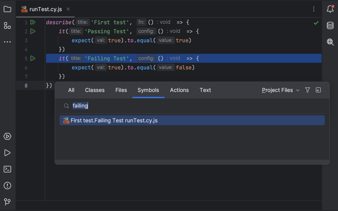The height and width of the screenshot is (211, 338).
Task: Open the Structure tool window icon
Action: click(7, 26)
